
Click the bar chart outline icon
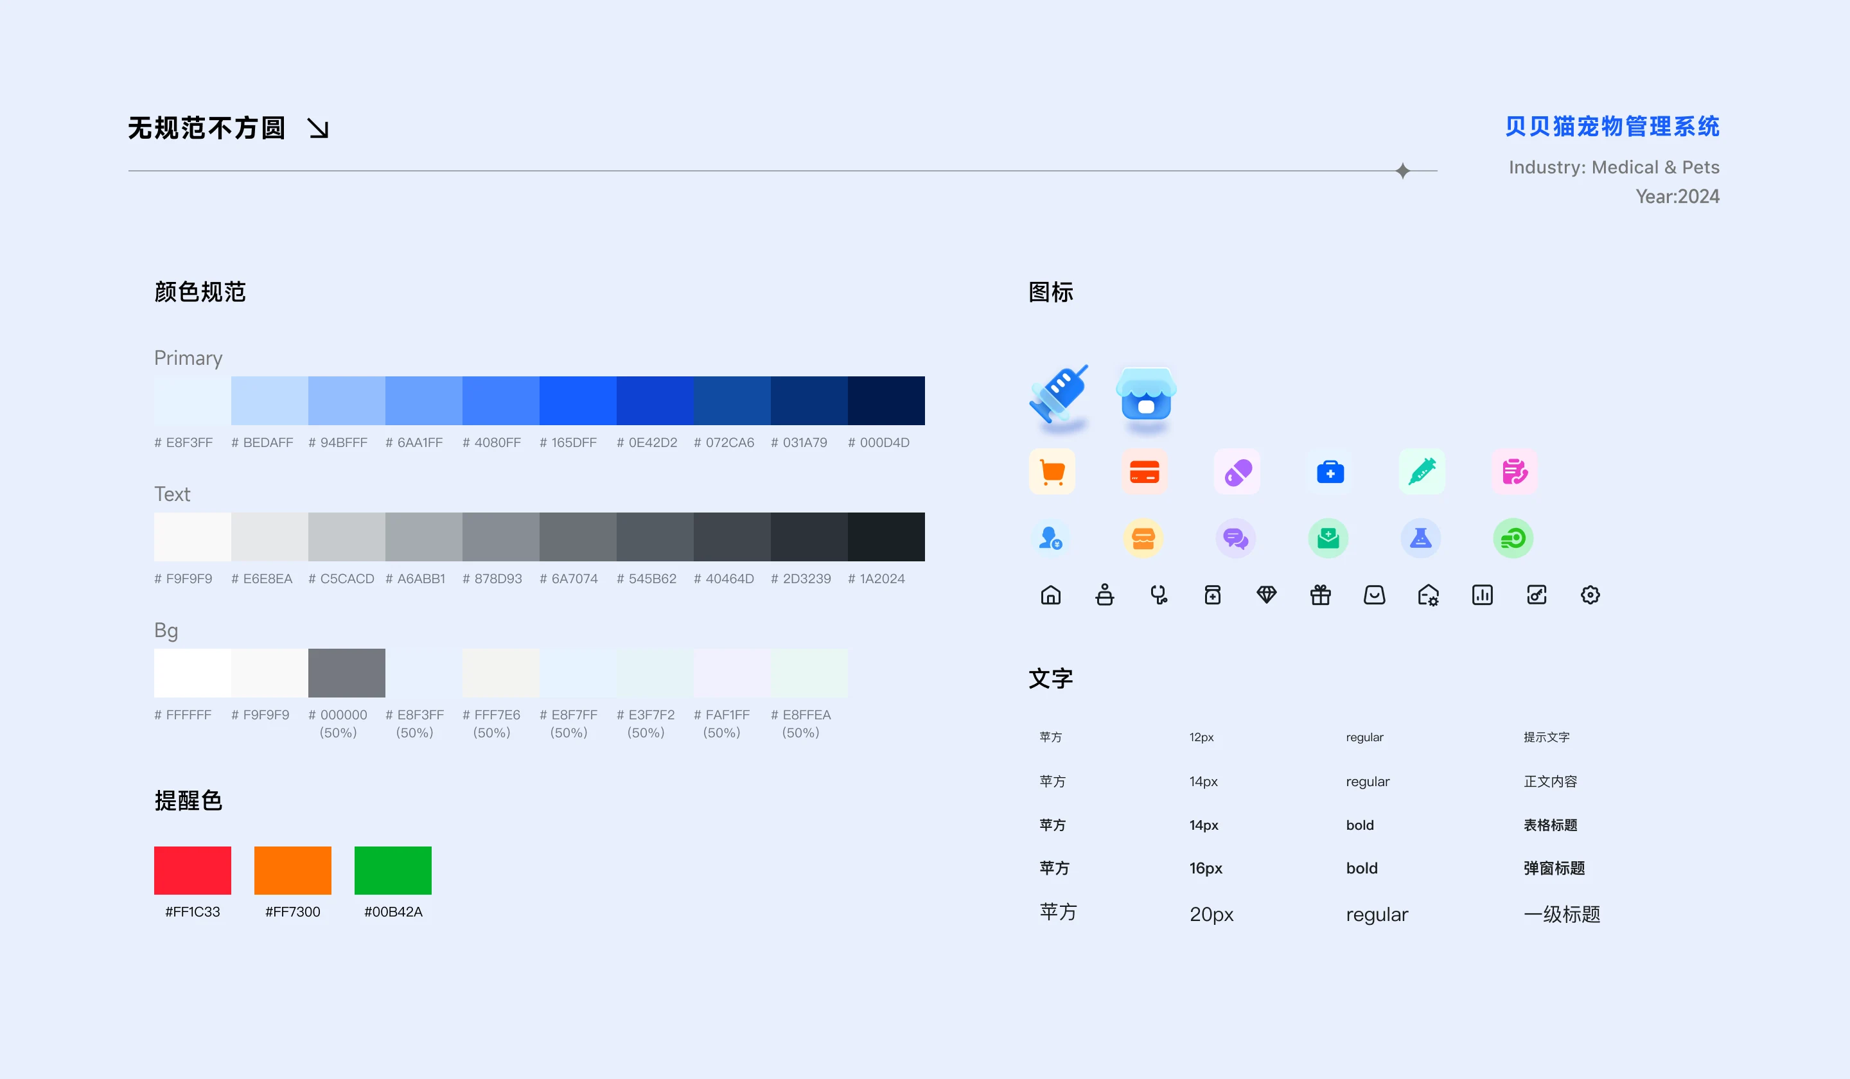pyautogui.click(x=1482, y=595)
